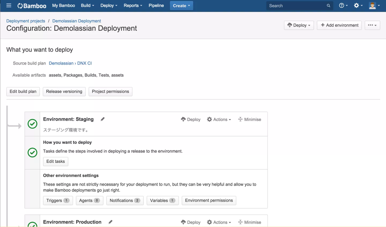The width and height of the screenshot is (386, 227).
Task: Click the green check icon beside How you want to deploy
Action: 32,153
